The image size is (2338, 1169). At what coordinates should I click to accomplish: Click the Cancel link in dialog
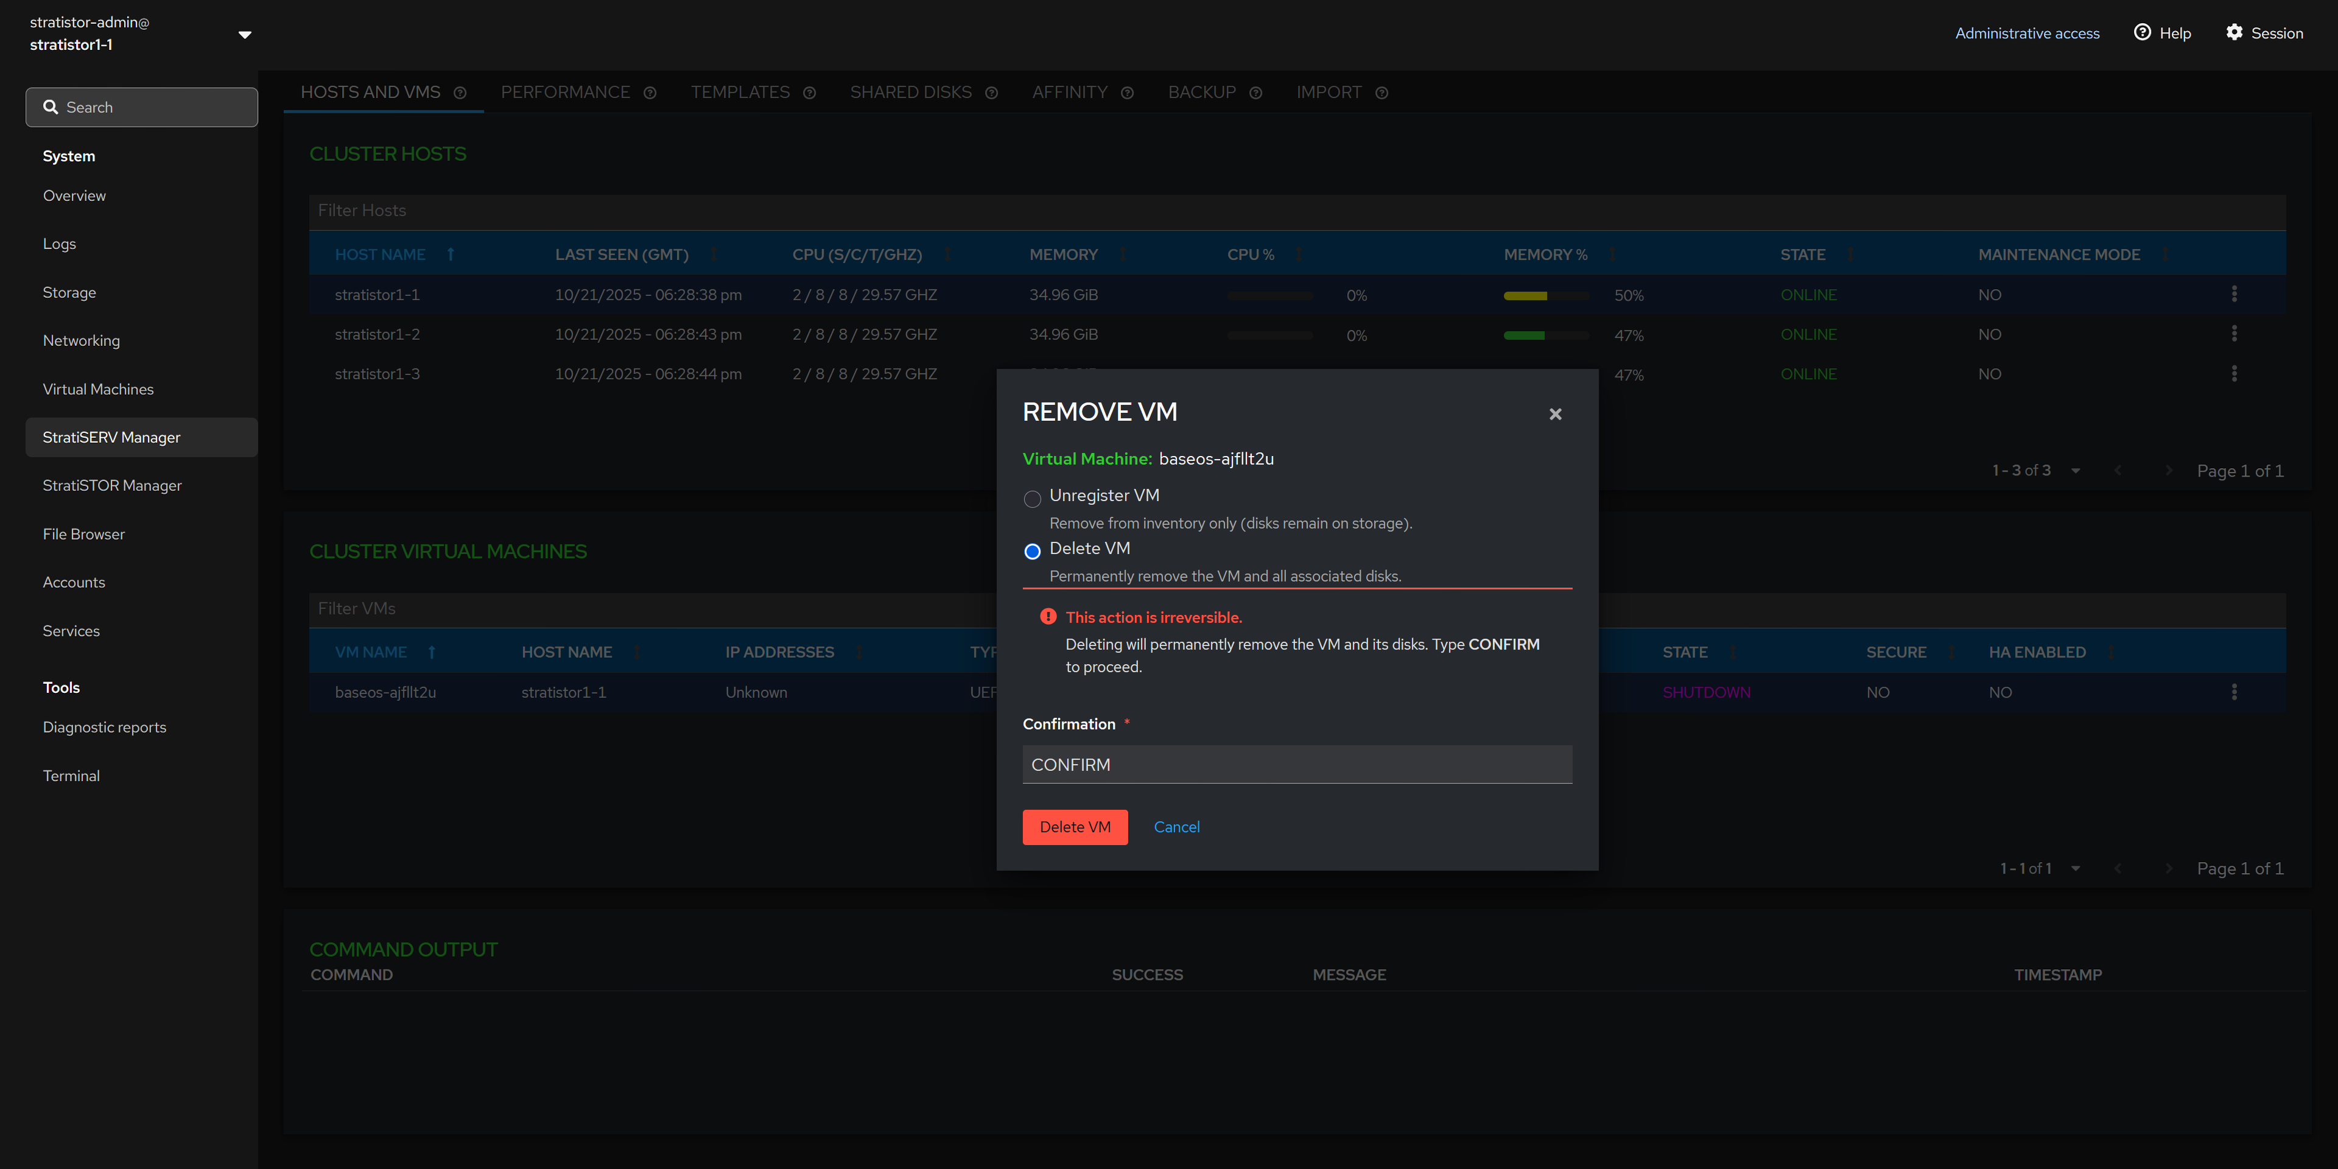pyautogui.click(x=1176, y=827)
